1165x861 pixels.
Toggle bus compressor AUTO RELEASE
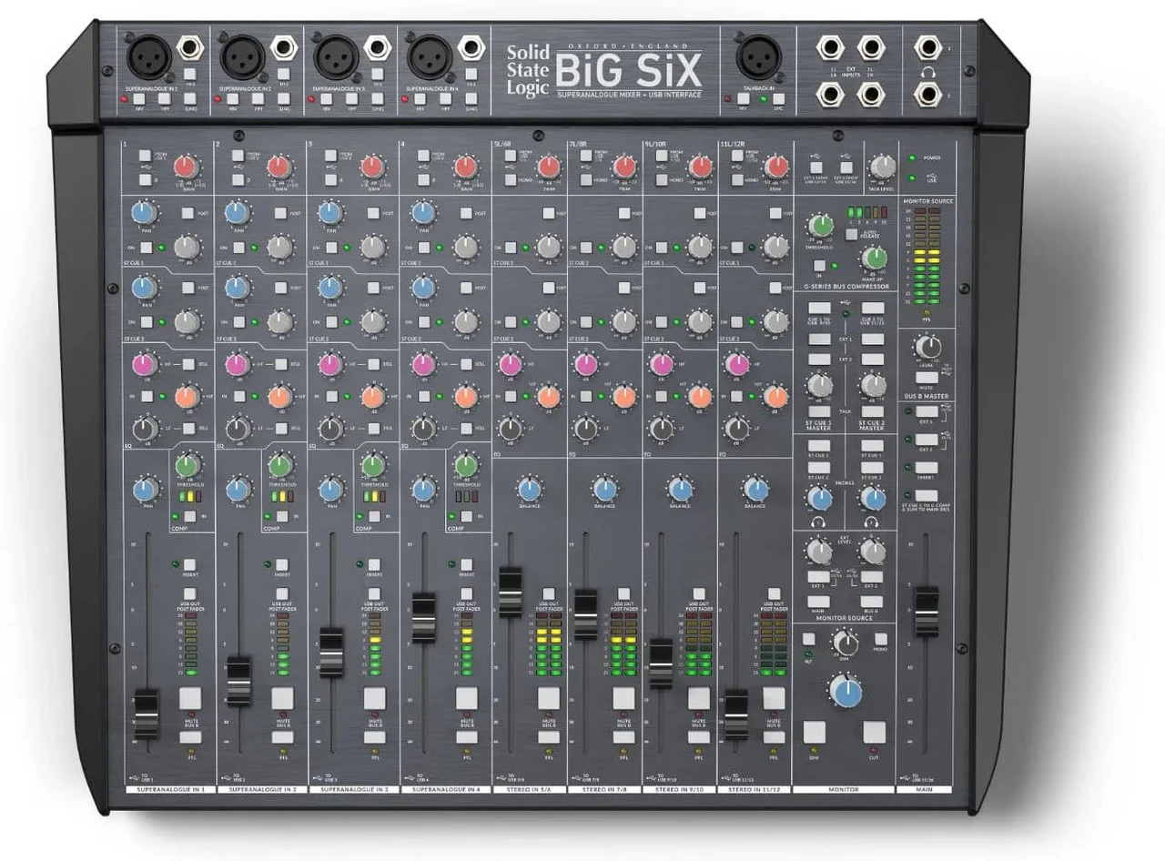coord(850,234)
